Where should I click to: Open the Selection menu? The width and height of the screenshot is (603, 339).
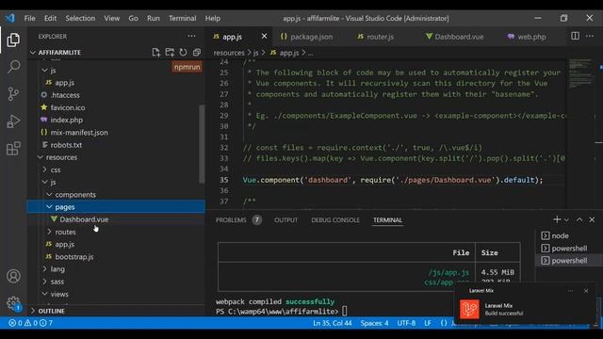[80, 18]
